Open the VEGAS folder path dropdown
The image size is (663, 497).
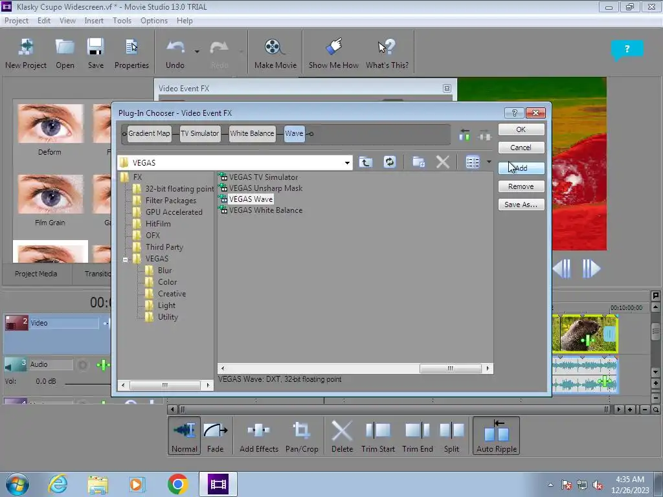click(347, 162)
